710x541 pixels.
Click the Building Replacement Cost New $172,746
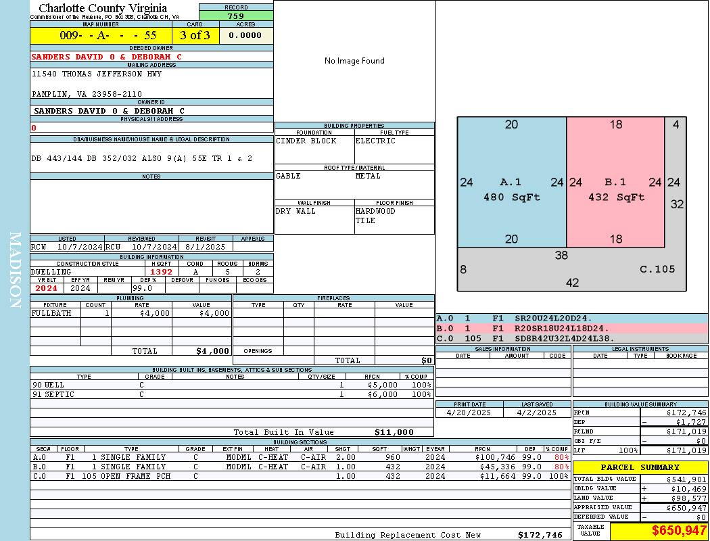(x=540, y=535)
